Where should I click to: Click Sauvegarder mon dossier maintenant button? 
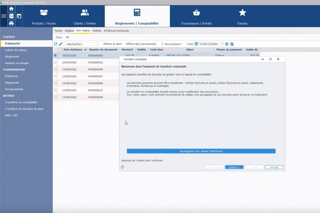point(201,151)
